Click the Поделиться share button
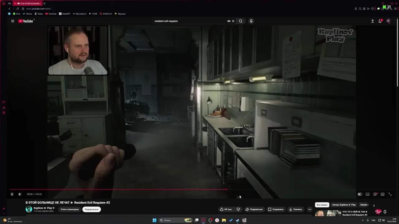399x224 pixels. (x=254, y=209)
